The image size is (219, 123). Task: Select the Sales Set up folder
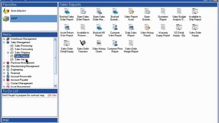click(x=21, y=59)
